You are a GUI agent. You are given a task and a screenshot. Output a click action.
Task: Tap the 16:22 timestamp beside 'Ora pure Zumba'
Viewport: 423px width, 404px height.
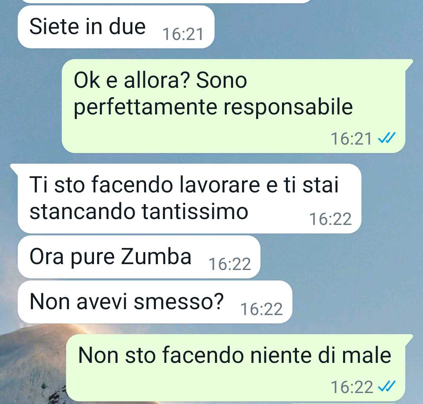coord(230,264)
